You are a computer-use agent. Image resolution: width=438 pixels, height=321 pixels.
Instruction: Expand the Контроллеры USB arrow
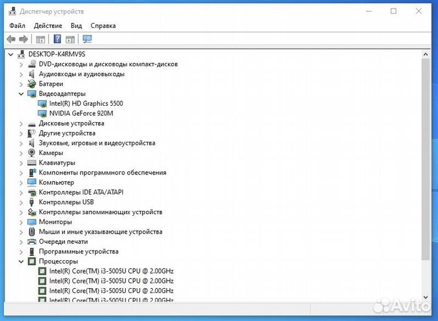pos(21,202)
